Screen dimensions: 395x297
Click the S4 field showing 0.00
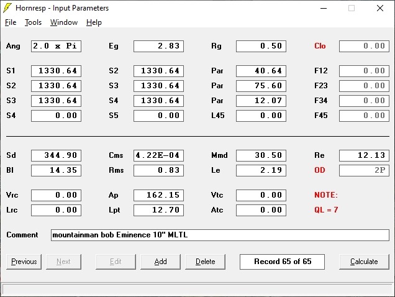[x=56, y=116]
